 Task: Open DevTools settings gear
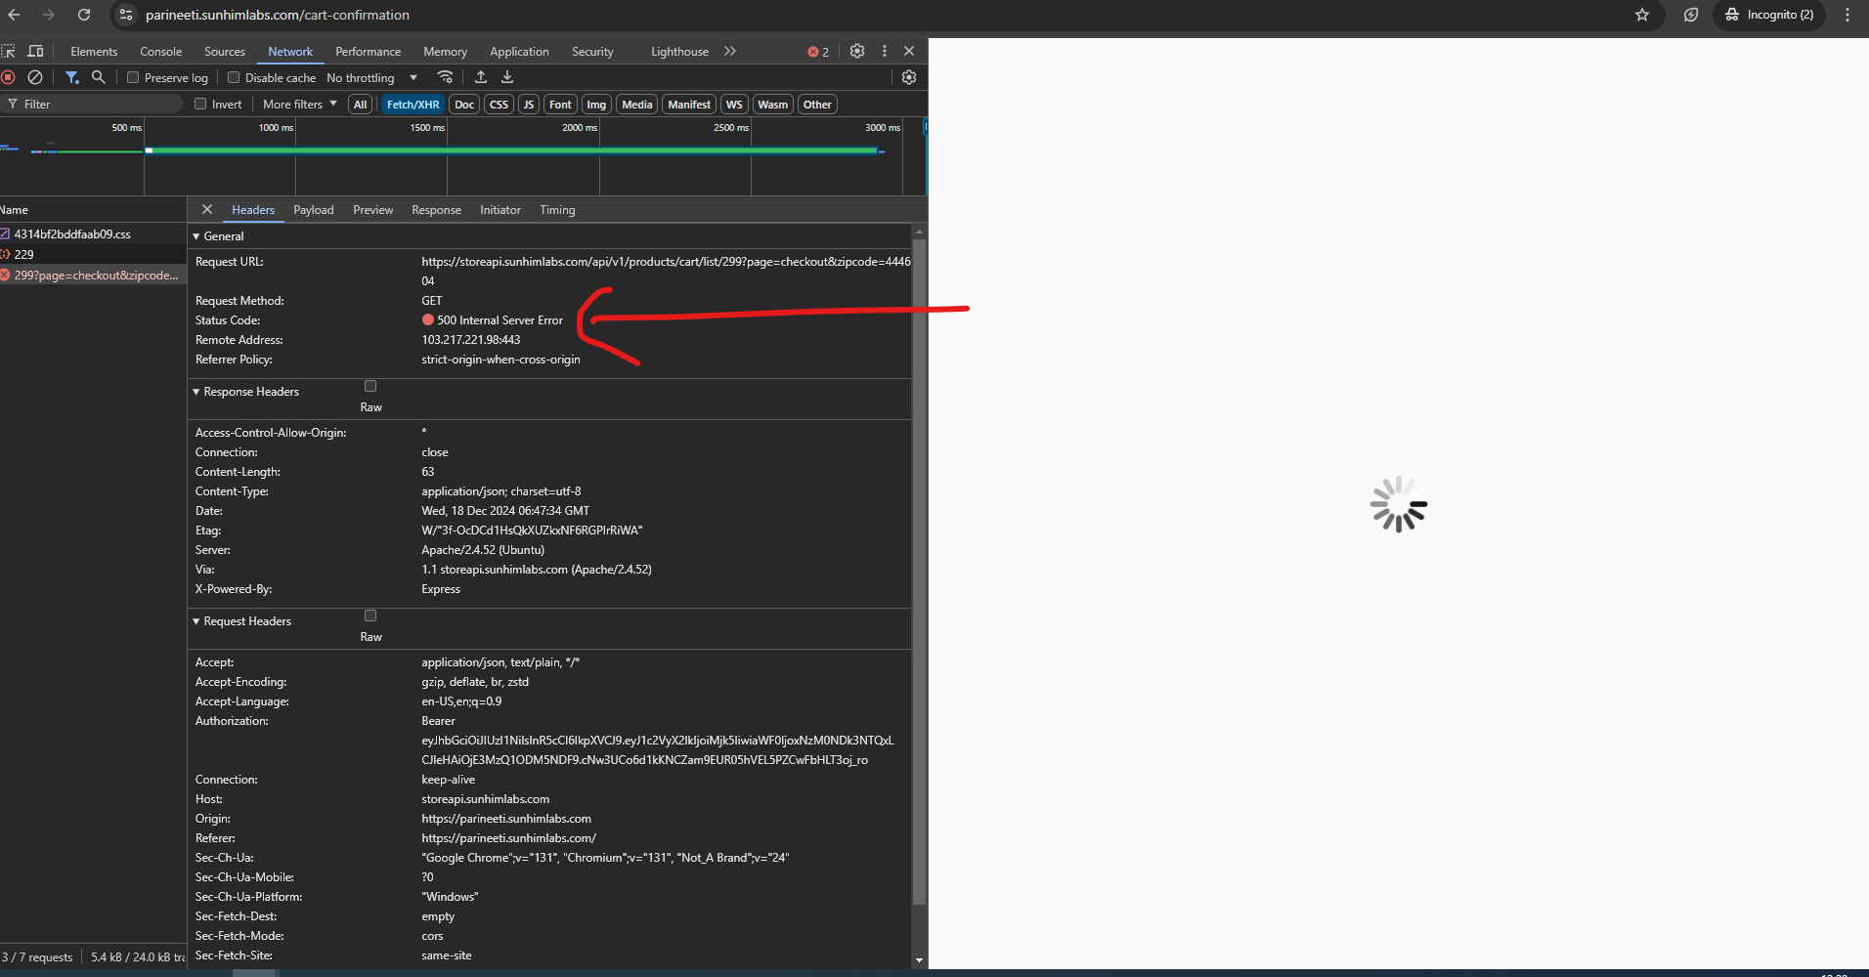[857, 51]
